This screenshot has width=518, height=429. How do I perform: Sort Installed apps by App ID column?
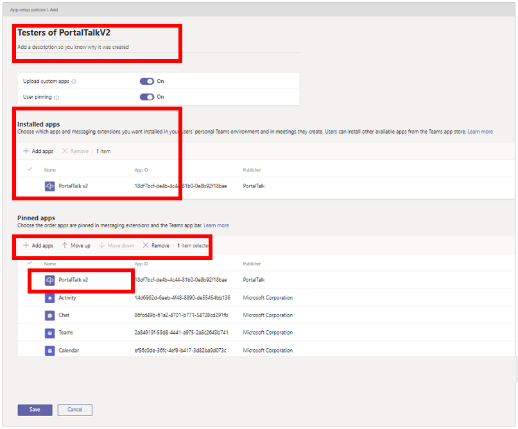[141, 170]
